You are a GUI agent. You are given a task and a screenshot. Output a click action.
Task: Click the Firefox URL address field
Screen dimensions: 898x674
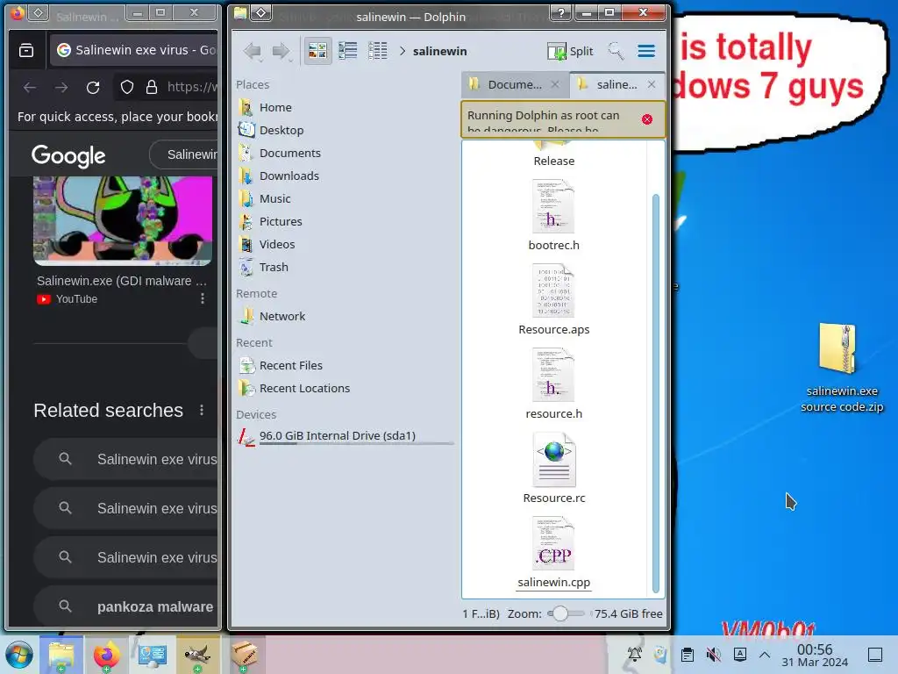[192, 87]
